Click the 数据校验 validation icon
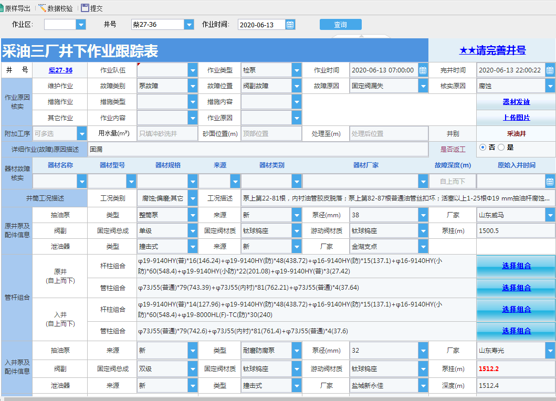The image size is (556, 401). pos(43,8)
